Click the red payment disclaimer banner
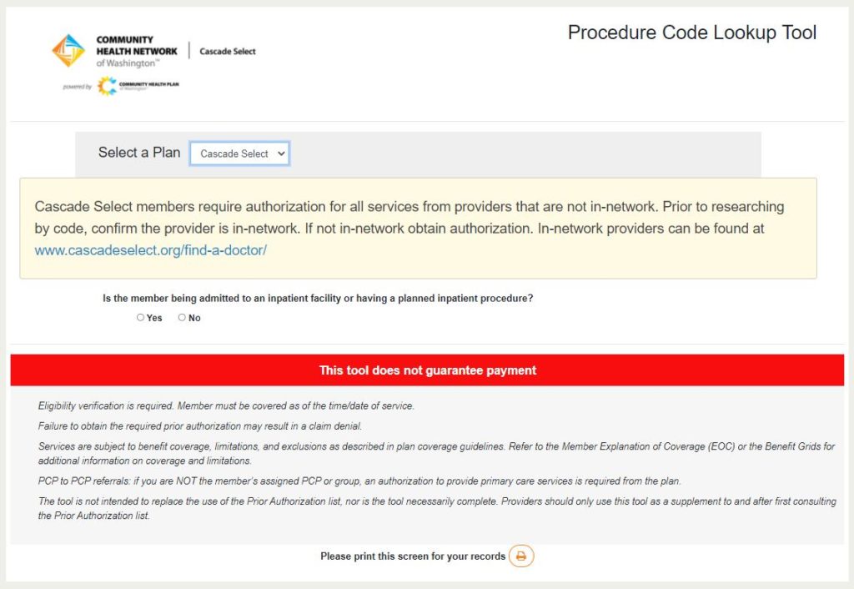The width and height of the screenshot is (854, 589). click(427, 370)
